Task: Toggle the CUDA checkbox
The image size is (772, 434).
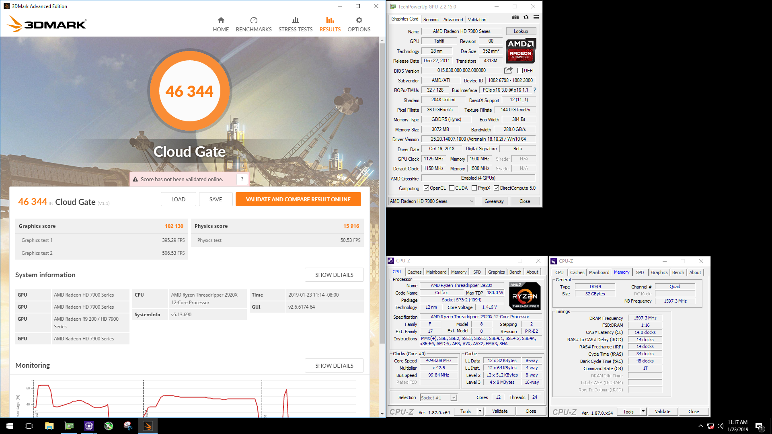Action: coord(452,188)
